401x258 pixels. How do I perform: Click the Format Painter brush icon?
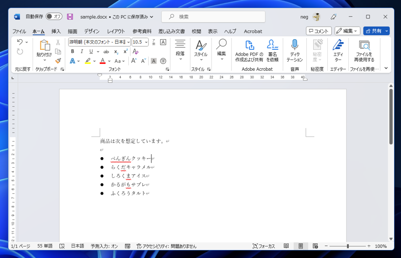click(x=58, y=61)
